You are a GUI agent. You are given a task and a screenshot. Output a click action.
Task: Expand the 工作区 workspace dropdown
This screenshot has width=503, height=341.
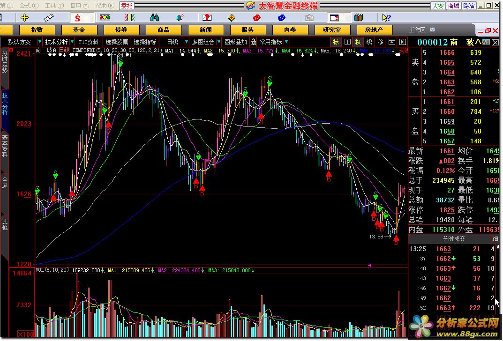pos(432,30)
